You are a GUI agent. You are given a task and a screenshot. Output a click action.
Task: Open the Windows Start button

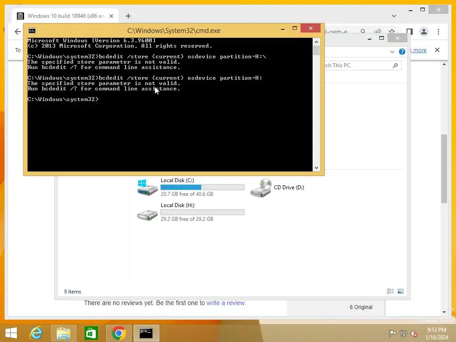(x=11, y=333)
